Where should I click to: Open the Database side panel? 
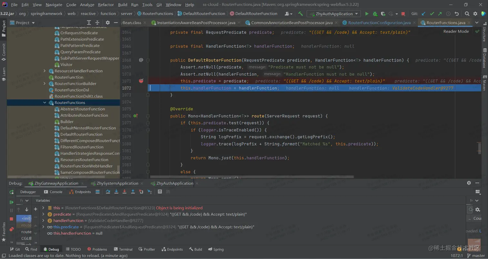(x=484, y=58)
